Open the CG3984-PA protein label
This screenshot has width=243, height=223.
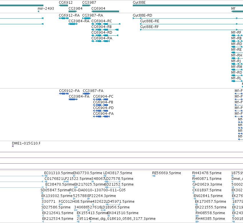pos(79,97)
